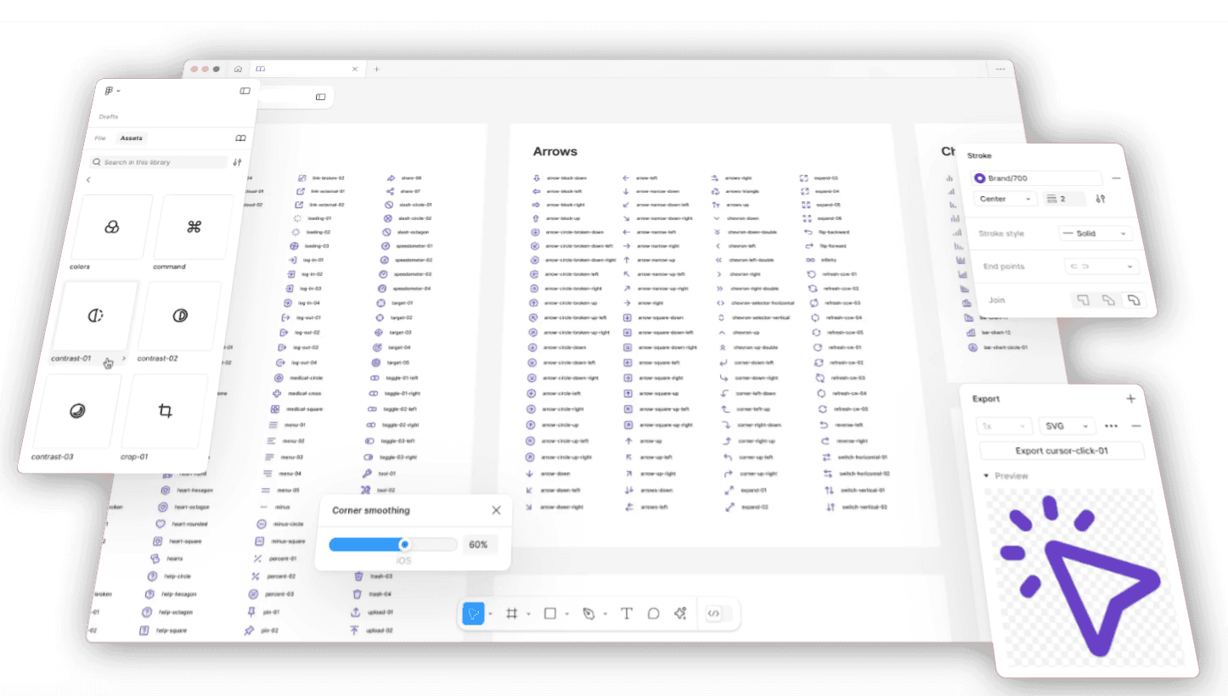The height and width of the screenshot is (696, 1228).
Task: Expand contrast-01 details chevron
Action: 124,359
